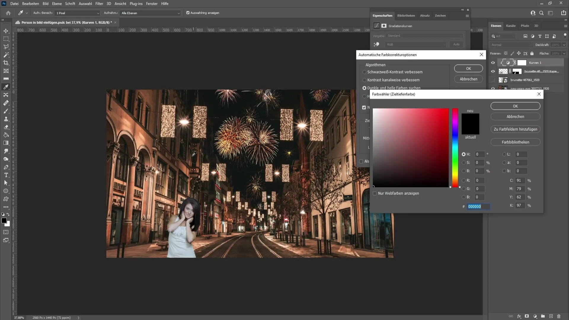This screenshot has width=569, height=320.
Task: Open the Normal blend mode dropdown
Action: (511, 45)
